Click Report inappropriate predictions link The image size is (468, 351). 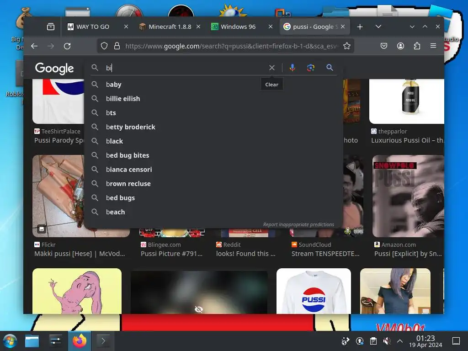(298, 224)
